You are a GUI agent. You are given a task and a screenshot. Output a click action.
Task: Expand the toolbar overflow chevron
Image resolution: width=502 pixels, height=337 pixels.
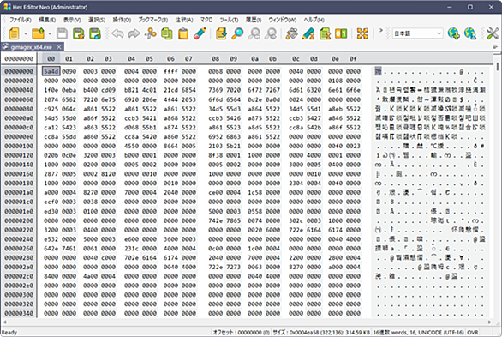point(381,31)
